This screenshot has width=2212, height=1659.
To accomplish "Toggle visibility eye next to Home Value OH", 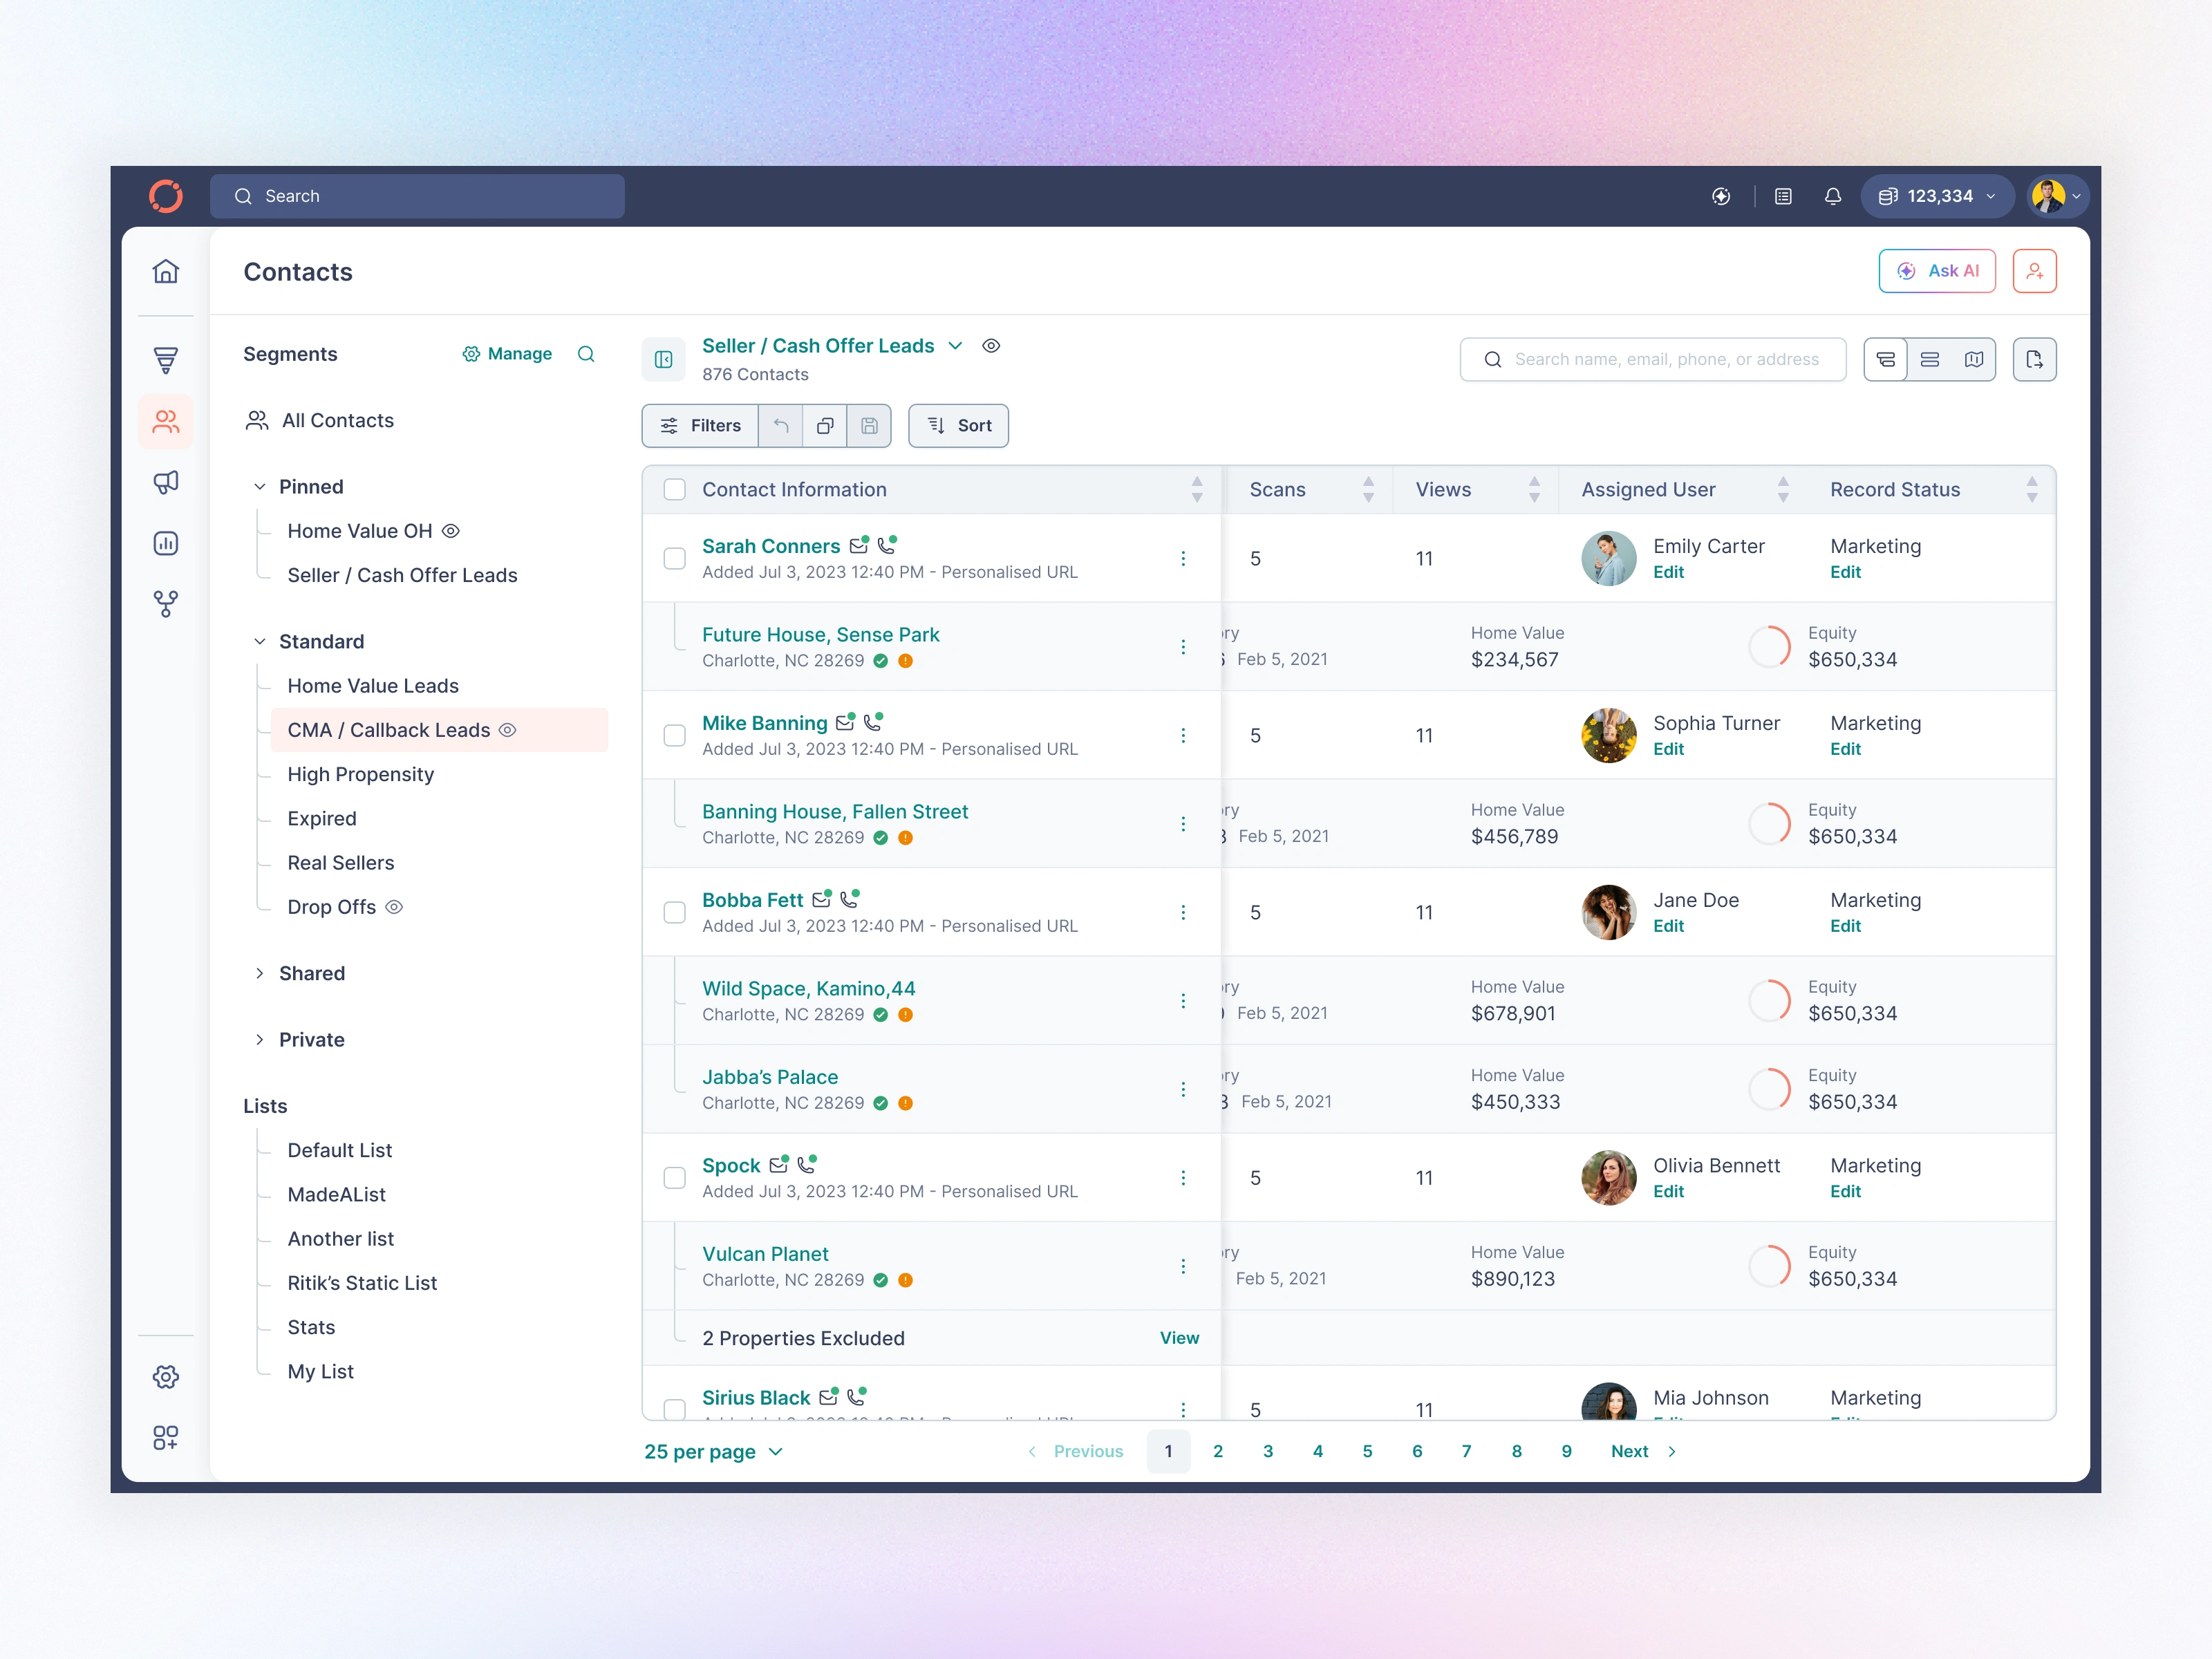I will pyautogui.click(x=451, y=531).
